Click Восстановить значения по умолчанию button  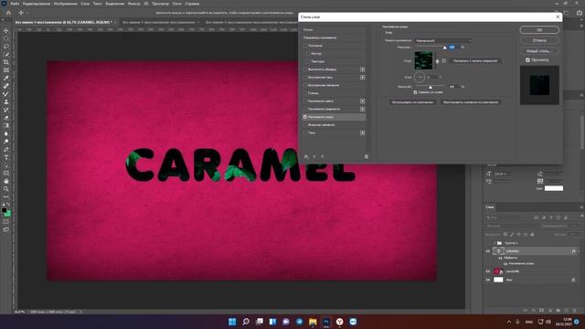click(471, 101)
